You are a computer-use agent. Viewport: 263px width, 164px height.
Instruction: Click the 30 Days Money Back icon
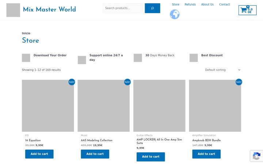(138, 58)
